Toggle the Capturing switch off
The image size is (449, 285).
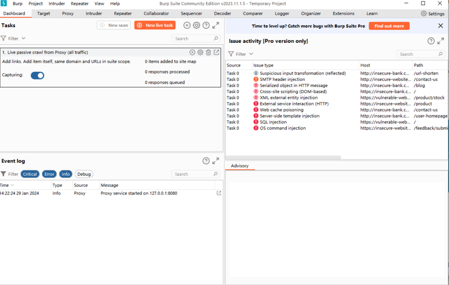click(x=37, y=76)
